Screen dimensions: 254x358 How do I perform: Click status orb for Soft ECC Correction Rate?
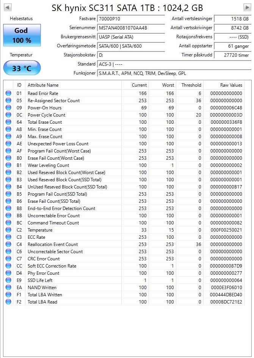coord(8,266)
